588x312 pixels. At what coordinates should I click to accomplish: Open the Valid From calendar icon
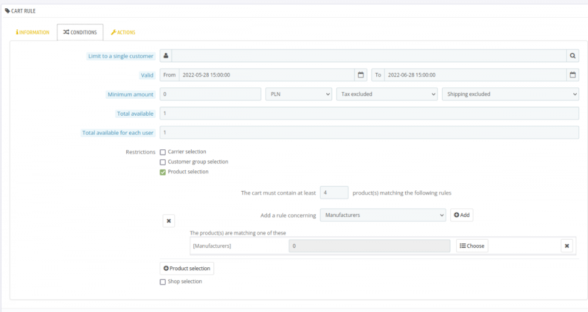point(360,75)
